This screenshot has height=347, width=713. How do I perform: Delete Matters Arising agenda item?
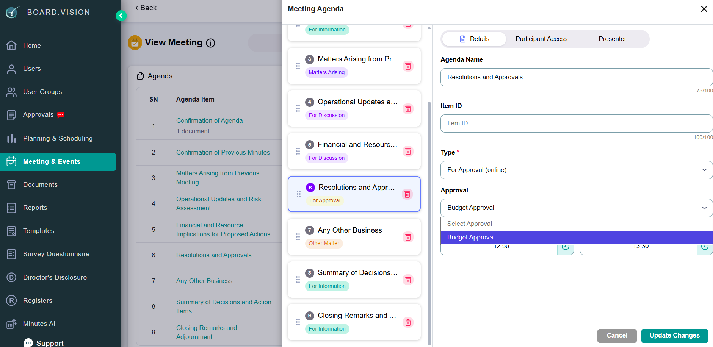[408, 66]
